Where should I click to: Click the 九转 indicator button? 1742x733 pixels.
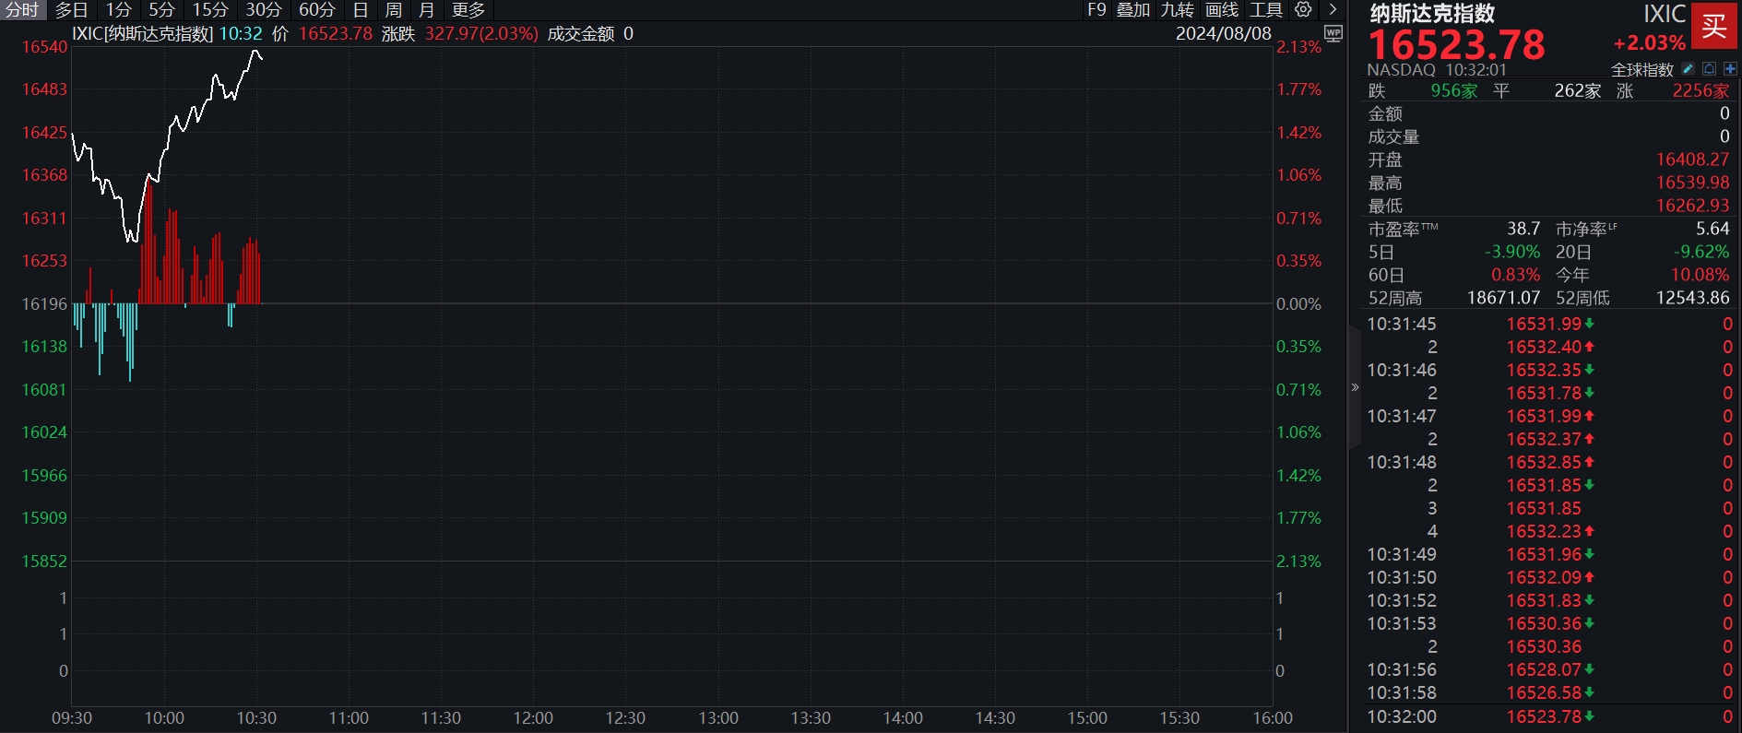coord(1178,10)
